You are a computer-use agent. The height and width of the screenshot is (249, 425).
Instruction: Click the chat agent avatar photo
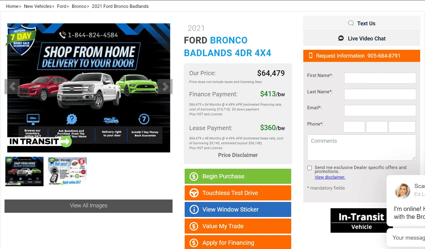(403, 190)
